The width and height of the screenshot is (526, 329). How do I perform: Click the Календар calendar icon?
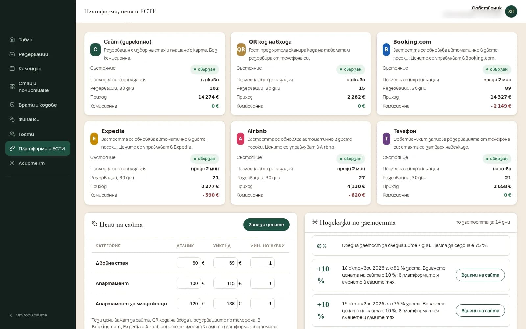[x=12, y=69]
